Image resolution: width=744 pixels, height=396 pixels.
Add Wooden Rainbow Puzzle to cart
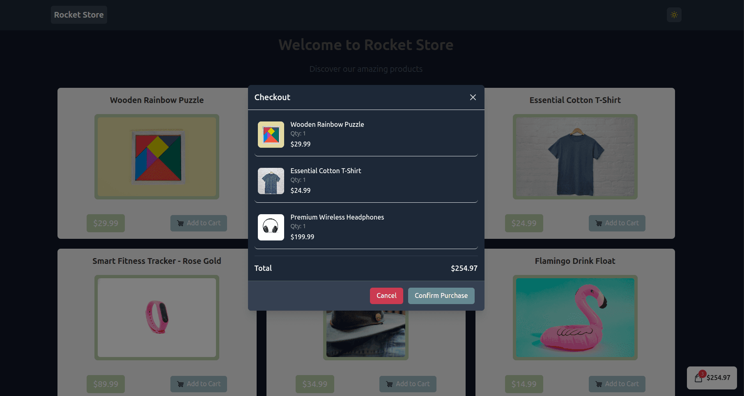click(x=199, y=223)
